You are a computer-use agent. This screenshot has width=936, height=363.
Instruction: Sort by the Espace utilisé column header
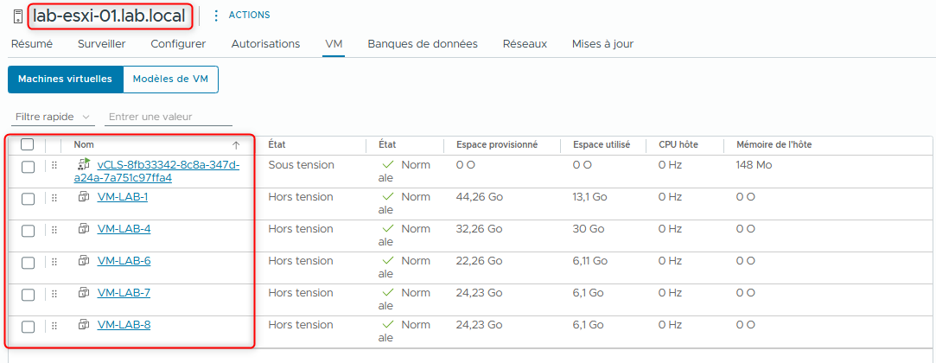602,144
